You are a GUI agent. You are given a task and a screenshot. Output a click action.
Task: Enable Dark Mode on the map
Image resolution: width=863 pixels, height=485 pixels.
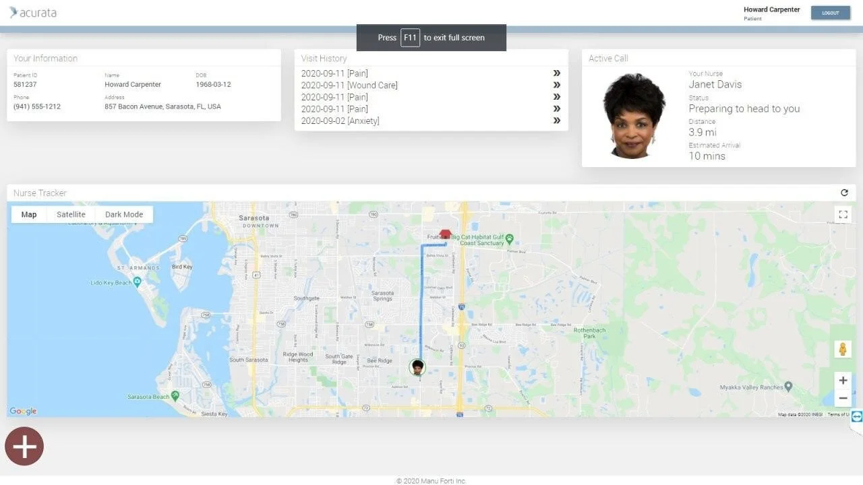tap(124, 214)
